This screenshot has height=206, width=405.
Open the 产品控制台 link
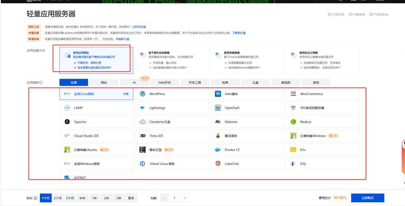click(x=379, y=14)
